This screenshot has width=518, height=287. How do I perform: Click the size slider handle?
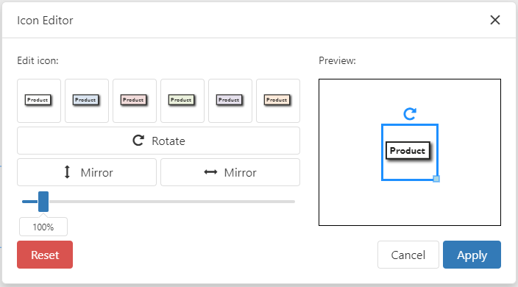tap(43, 202)
